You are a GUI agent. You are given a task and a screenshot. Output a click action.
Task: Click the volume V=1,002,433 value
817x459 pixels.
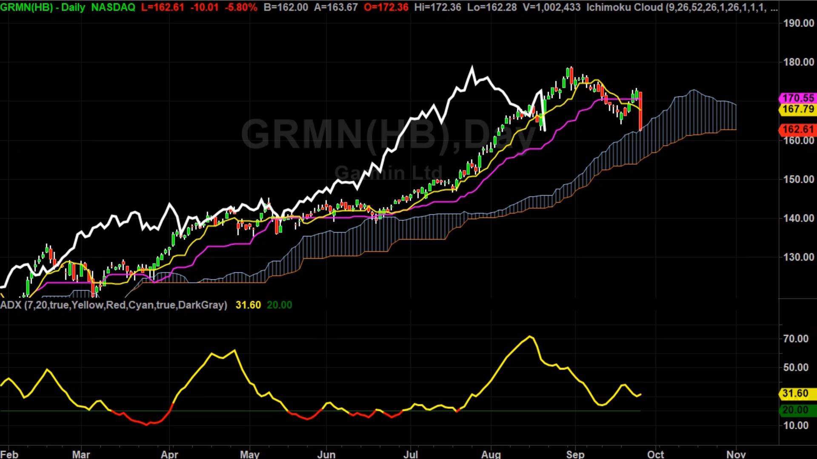(551, 7)
